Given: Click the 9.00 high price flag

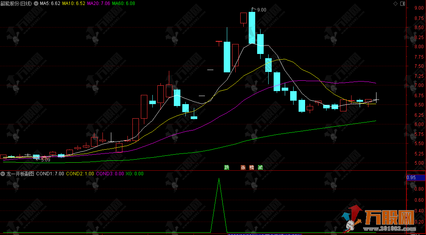Looking at the screenshot, I should tap(261, 10).
